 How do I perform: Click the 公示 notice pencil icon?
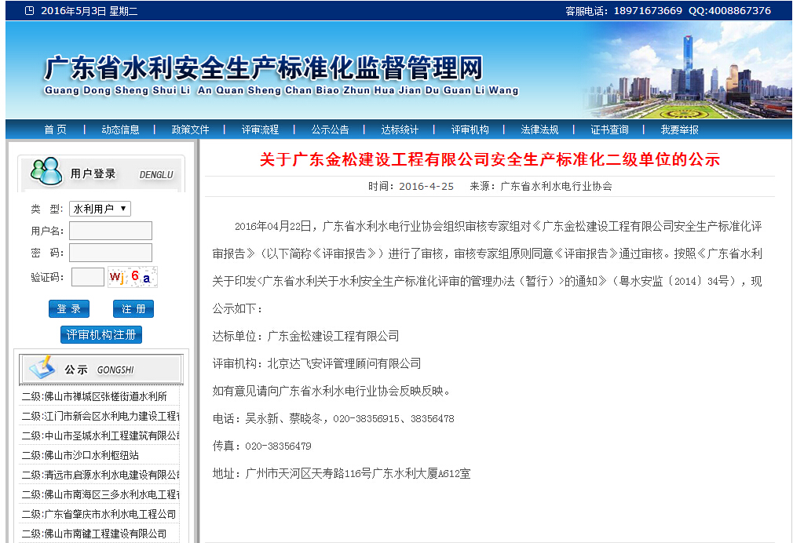[40, 368]
